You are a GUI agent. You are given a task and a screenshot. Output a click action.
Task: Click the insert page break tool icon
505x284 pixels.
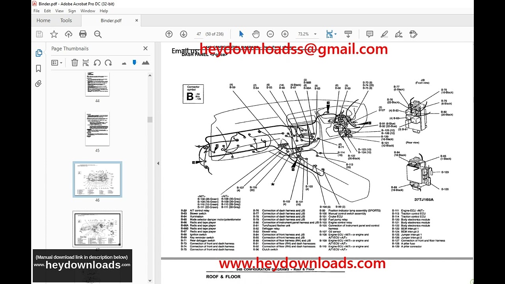click(86, 63)
